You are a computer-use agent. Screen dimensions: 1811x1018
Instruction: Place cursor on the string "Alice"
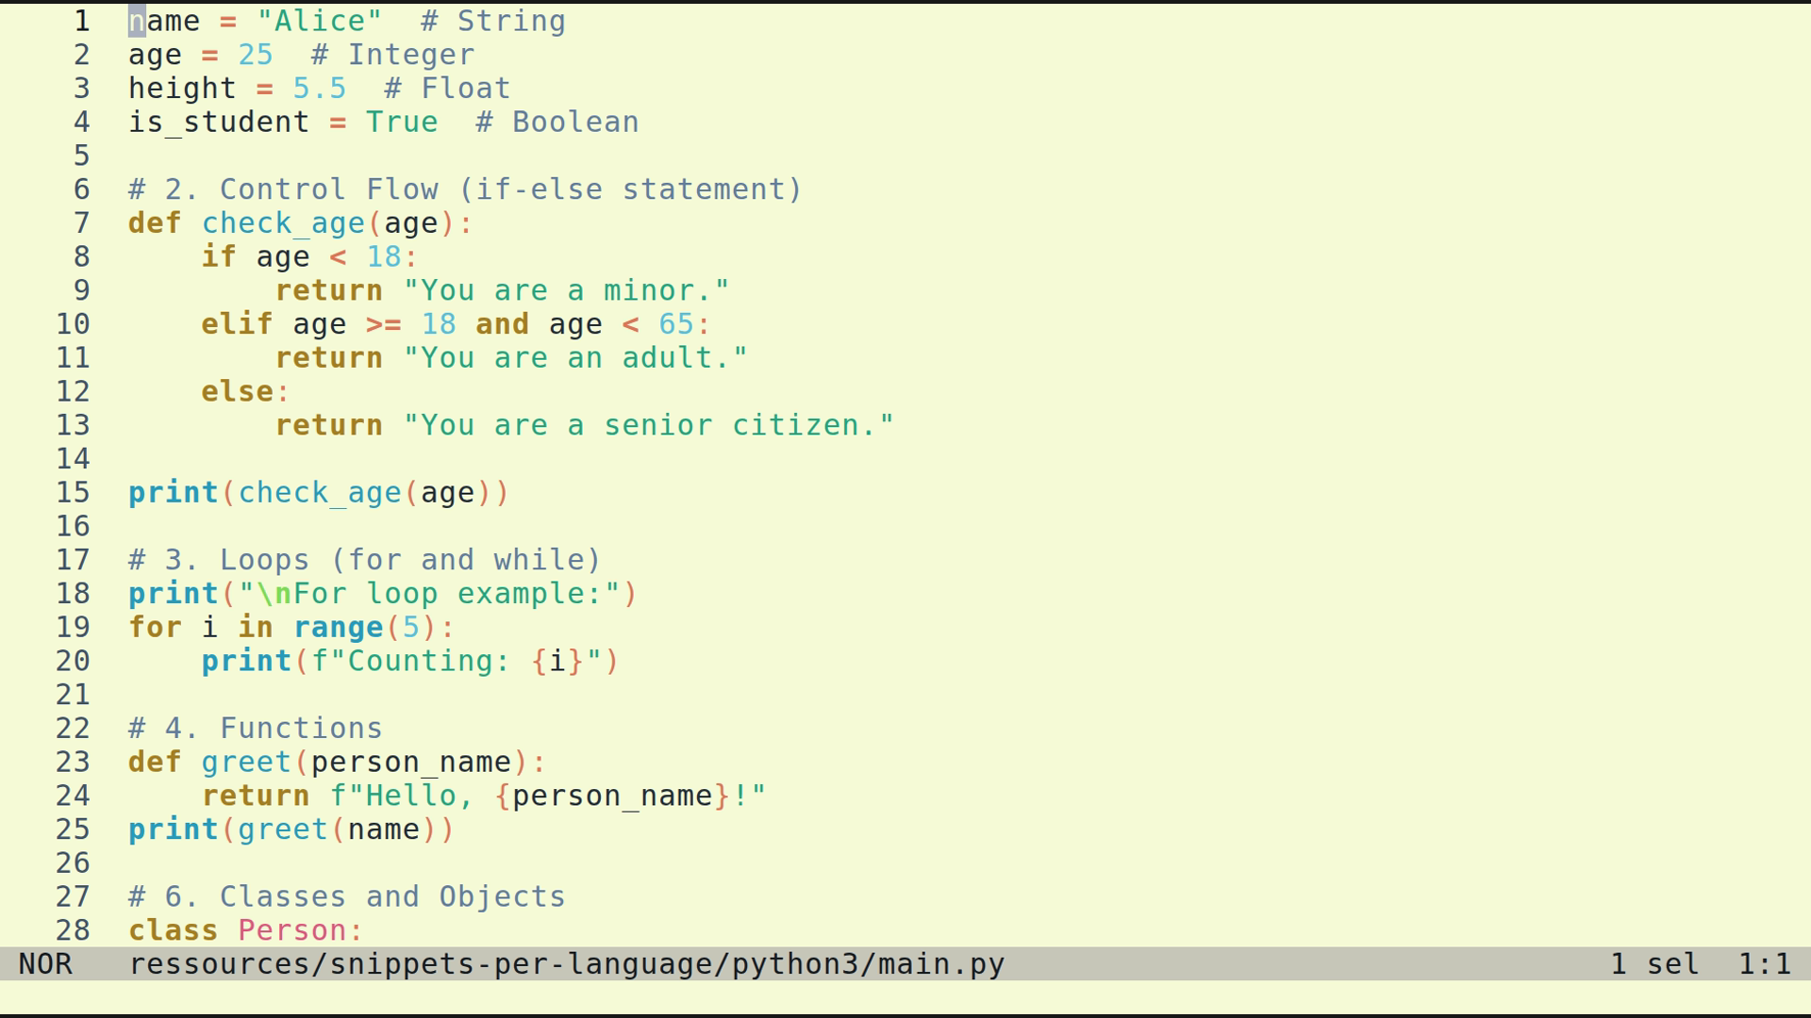coord(318,20)
